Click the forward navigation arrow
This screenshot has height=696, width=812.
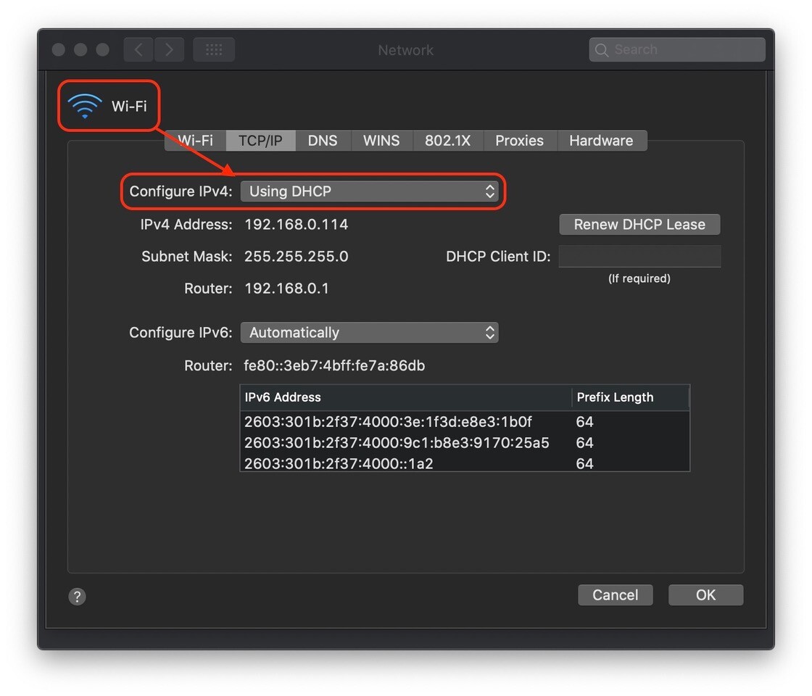[169, 49]
